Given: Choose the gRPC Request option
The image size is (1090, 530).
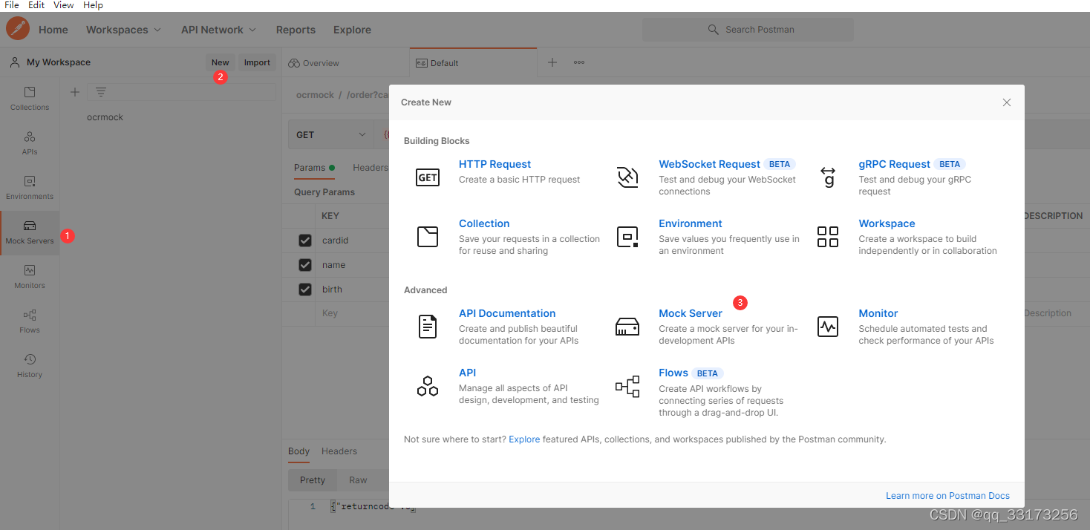Looking at the screenshot, I should (x=894, y=164).
